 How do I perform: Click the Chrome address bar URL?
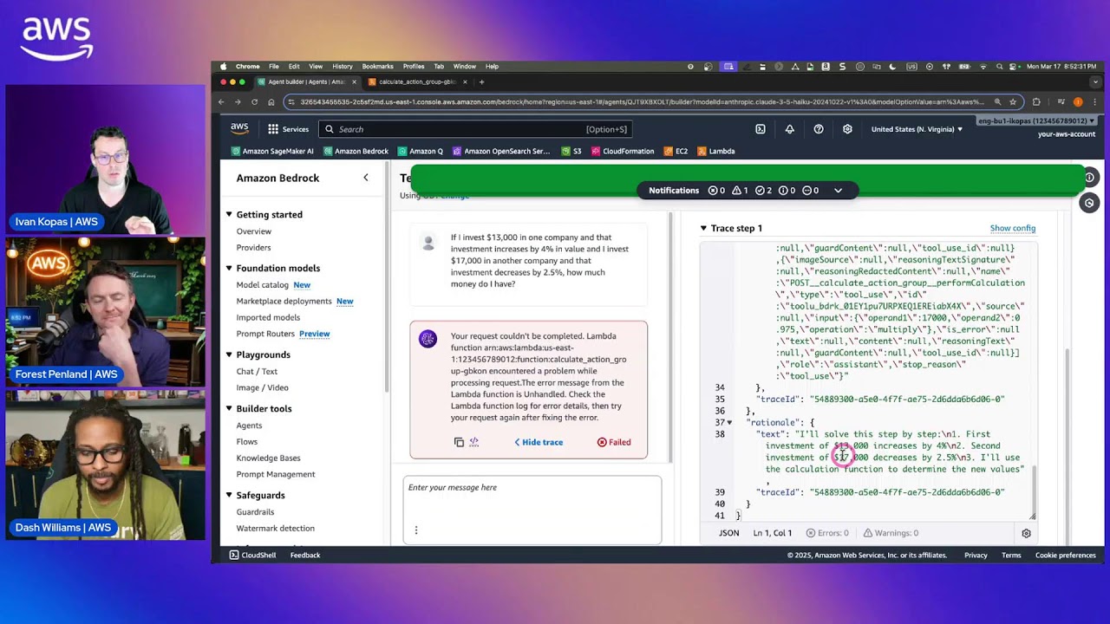pos(642,101)
